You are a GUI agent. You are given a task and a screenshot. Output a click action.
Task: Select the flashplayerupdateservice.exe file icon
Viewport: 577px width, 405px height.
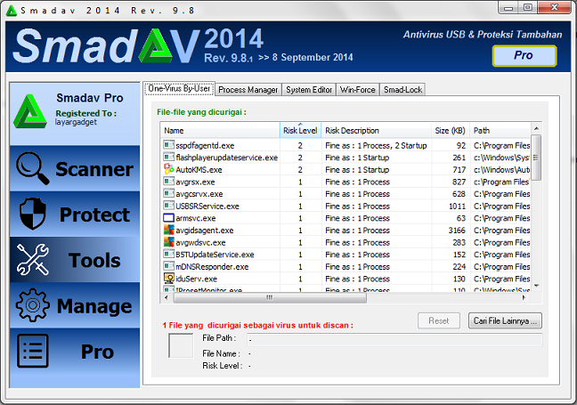(x=168, y=157)
